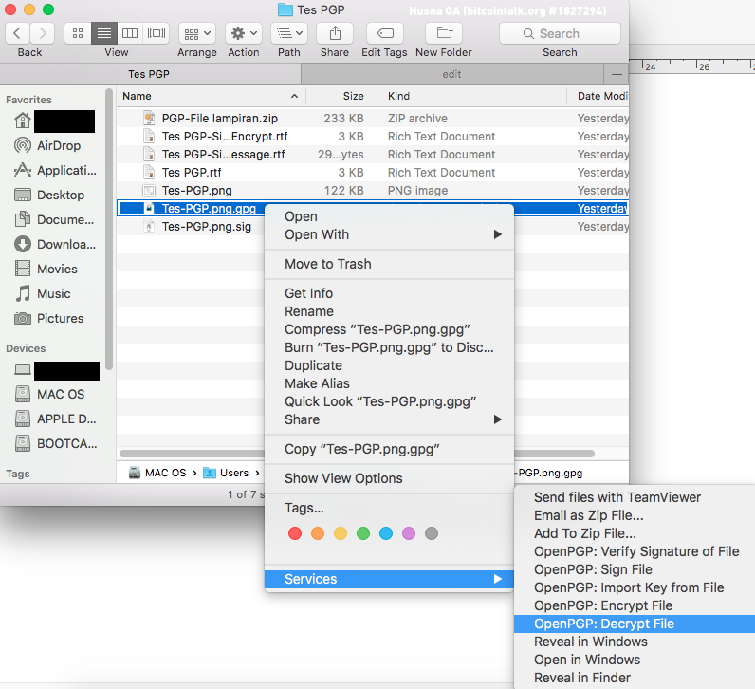Choose OpenPGP: Decrypt File
This screenshot has width=755, height=689.
(635, 624)
